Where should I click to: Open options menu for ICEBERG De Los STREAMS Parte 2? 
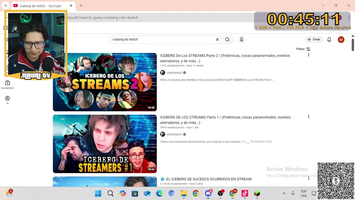tap(308, 55)
